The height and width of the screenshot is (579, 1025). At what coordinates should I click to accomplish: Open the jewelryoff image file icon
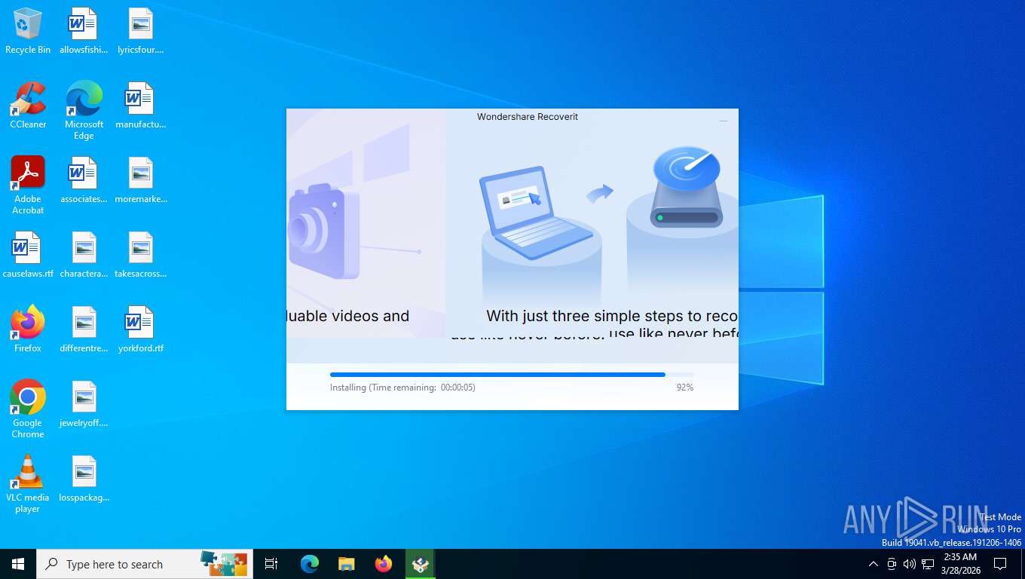click(84, 404)
